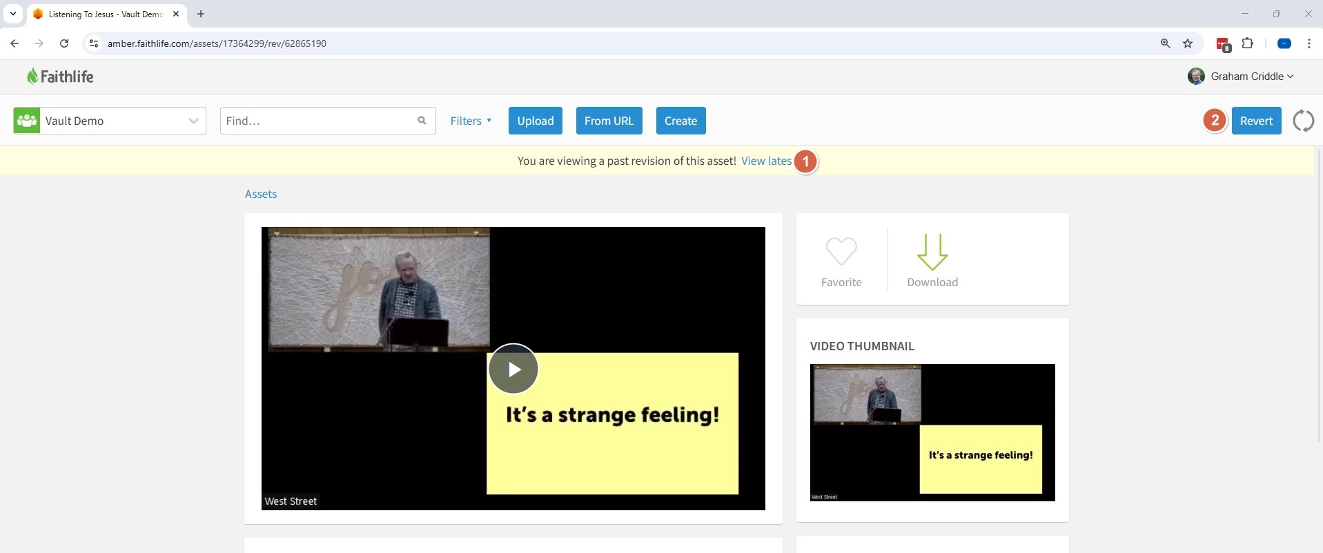Click the address bar URL
The image size is (1323, 553).
[x=217, y=43]
